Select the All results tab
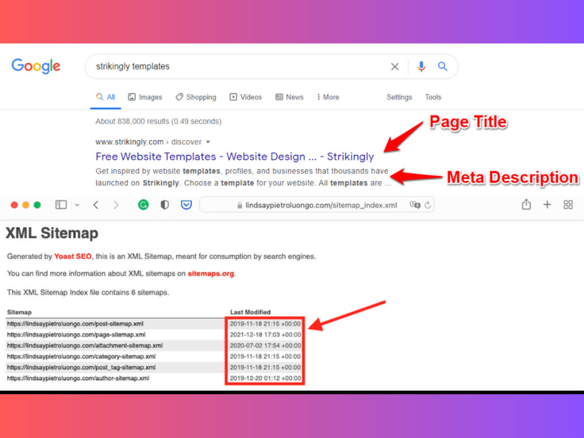The image size is (584, 438). (105, 97)
